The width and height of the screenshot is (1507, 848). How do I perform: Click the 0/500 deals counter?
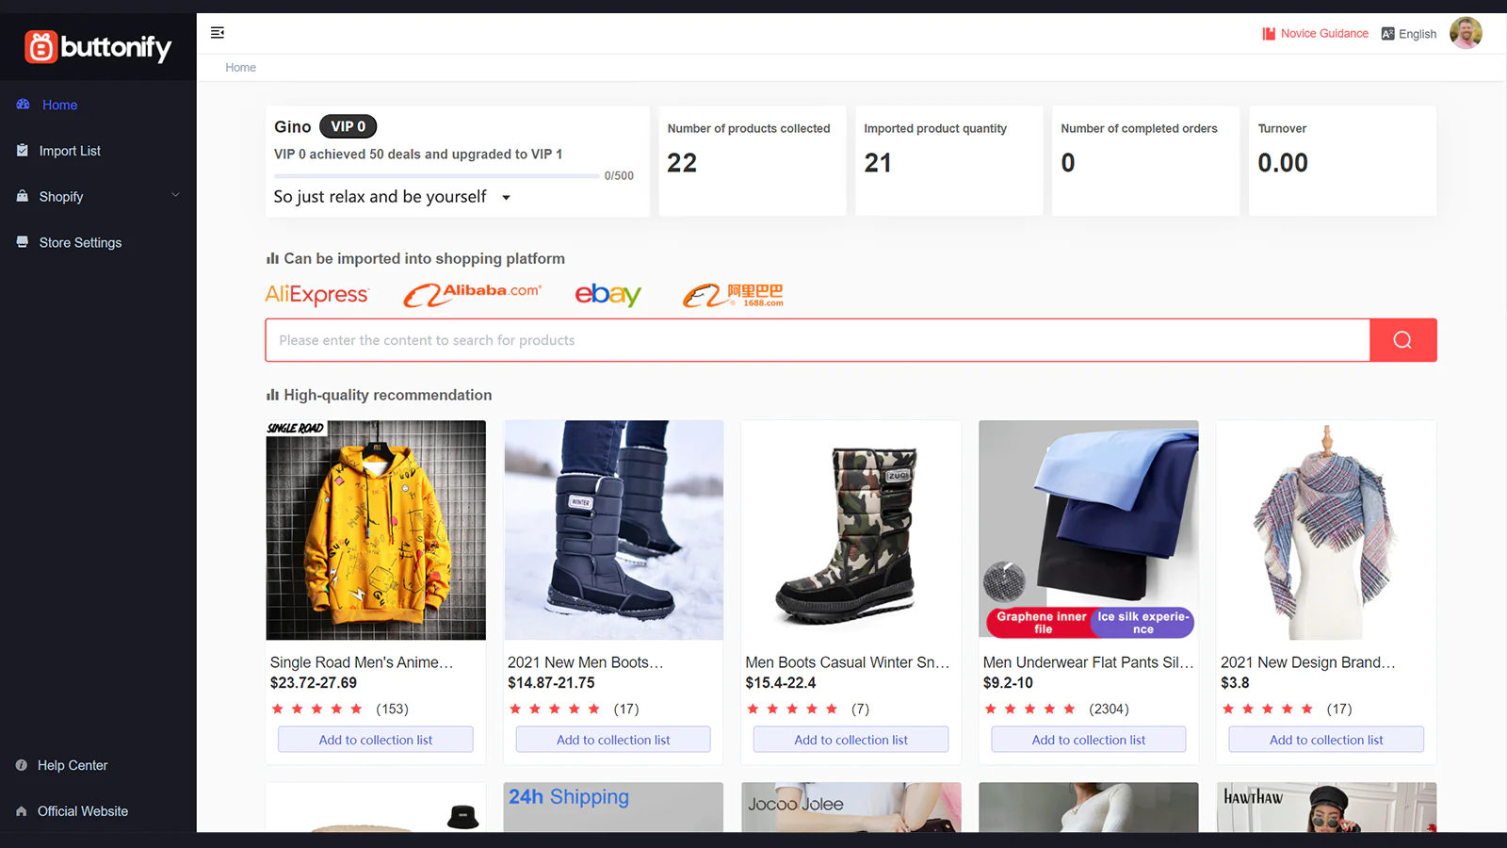[x=619, y=176]
